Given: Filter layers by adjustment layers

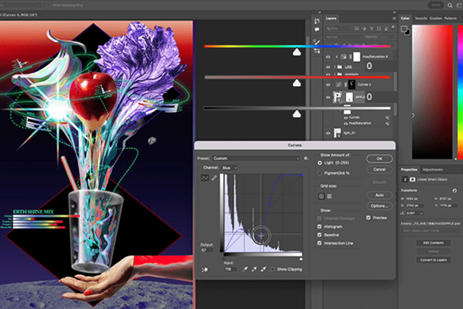Looking at the screenshot, I should (364, 28).
